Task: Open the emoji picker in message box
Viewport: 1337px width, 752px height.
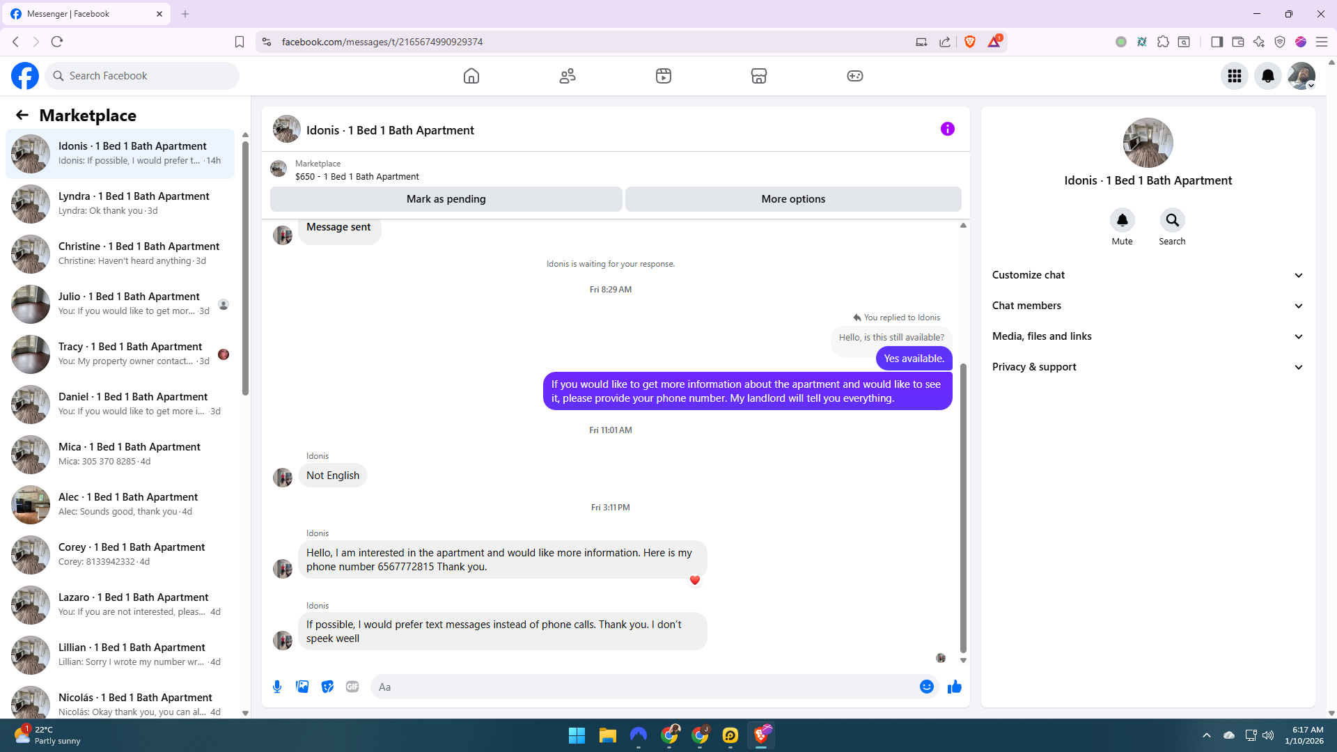Action: click(x=926, y=687)
